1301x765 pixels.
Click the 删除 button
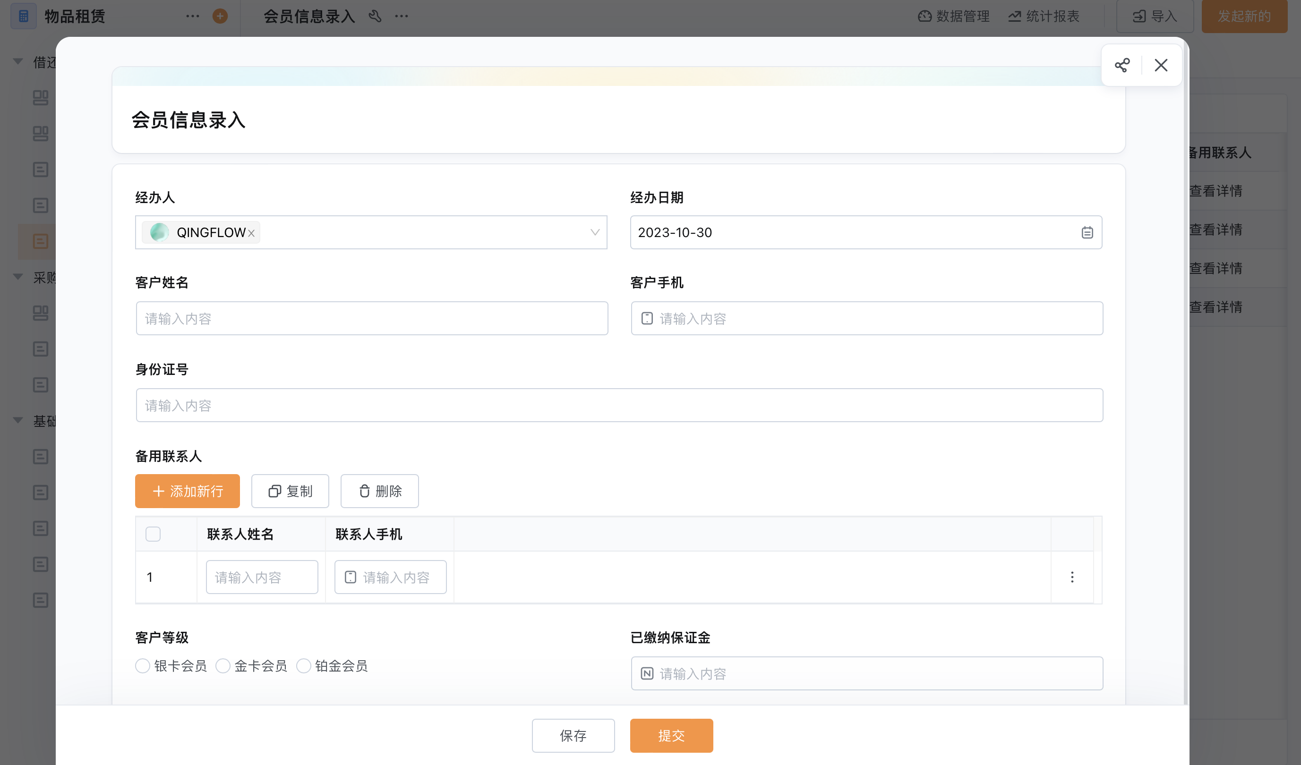pos(379,491)
